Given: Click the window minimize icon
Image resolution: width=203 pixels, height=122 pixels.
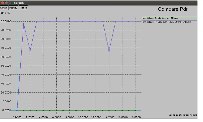Looking at the screenshot, I should click(x=6, y=3).
